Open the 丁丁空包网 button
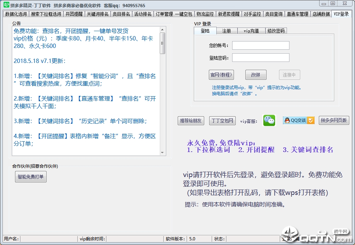Screen dimensions: 355x245 [x=222, y=121]
